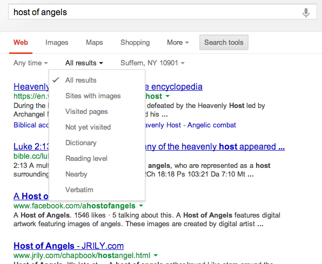Image resolution: width=322 pixels, height=264 pixels.
Task: Click the voice search microphone icon
Action: [x=306, y=13]
